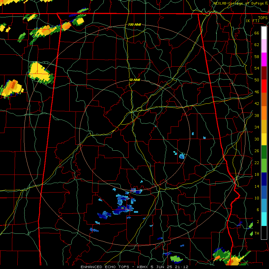The width and height of the screenshot is (269, 269).
Task: Click the "TH" threshold label
Action: (257, 233)
